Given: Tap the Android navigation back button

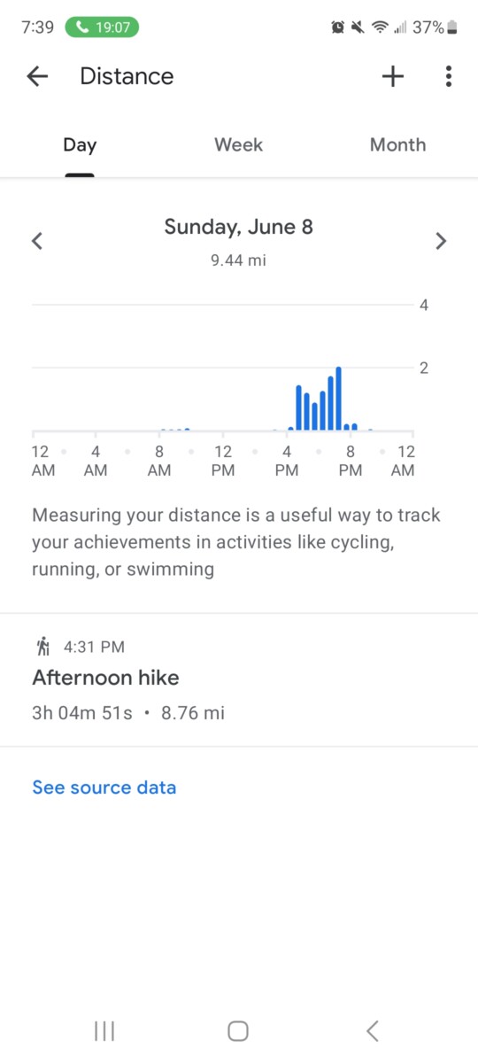Looking at the screenshot, I should click(373, 1030).
